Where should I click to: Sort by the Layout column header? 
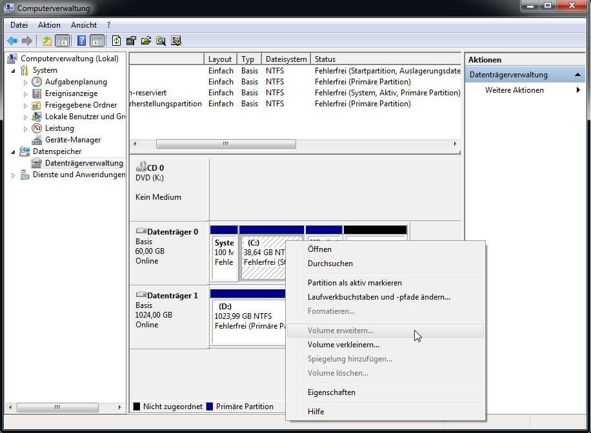tap(221, 59)
